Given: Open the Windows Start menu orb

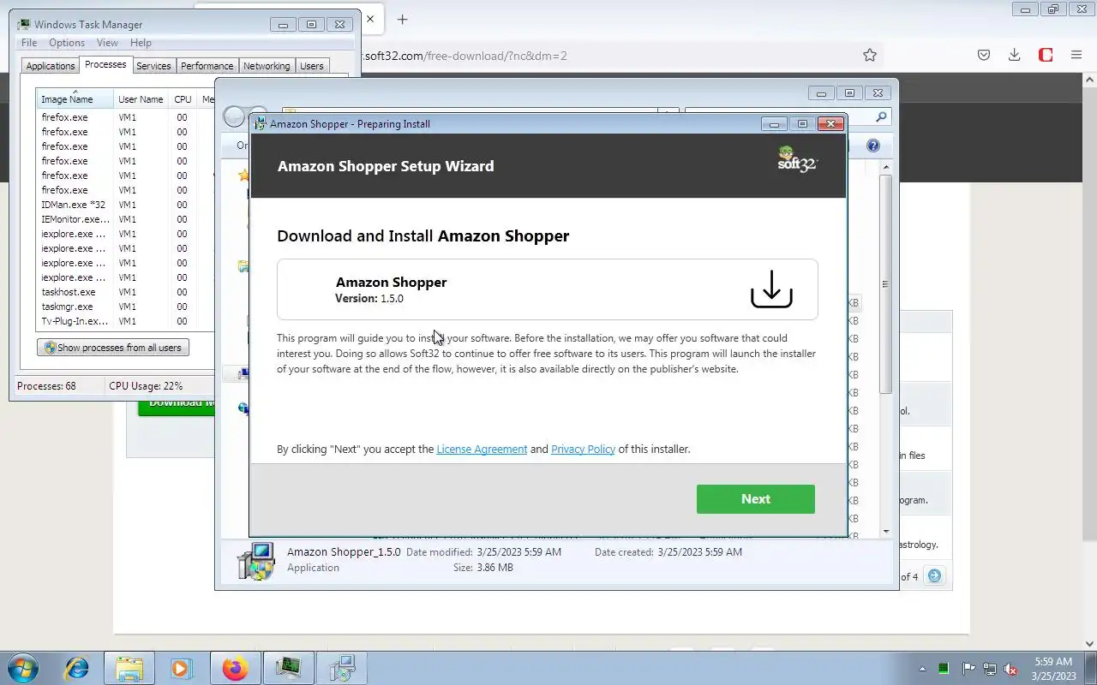Looking at the screenshot, I should point(23,668).
